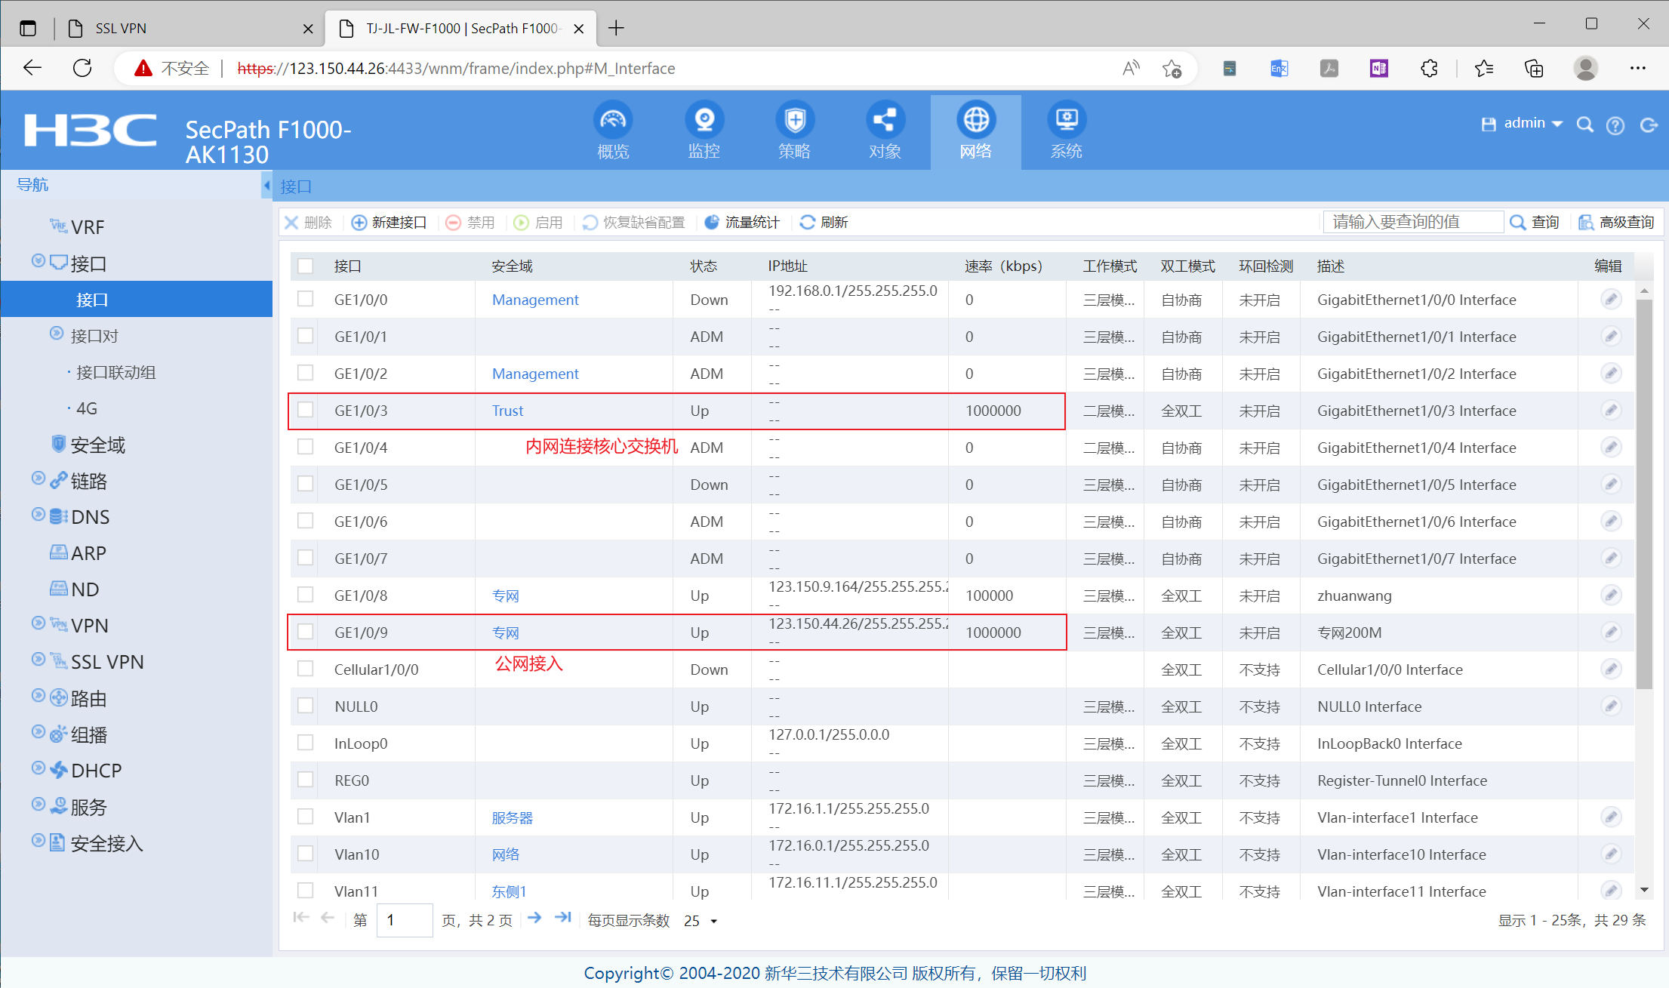Click the query value search field

[1412, 222]
